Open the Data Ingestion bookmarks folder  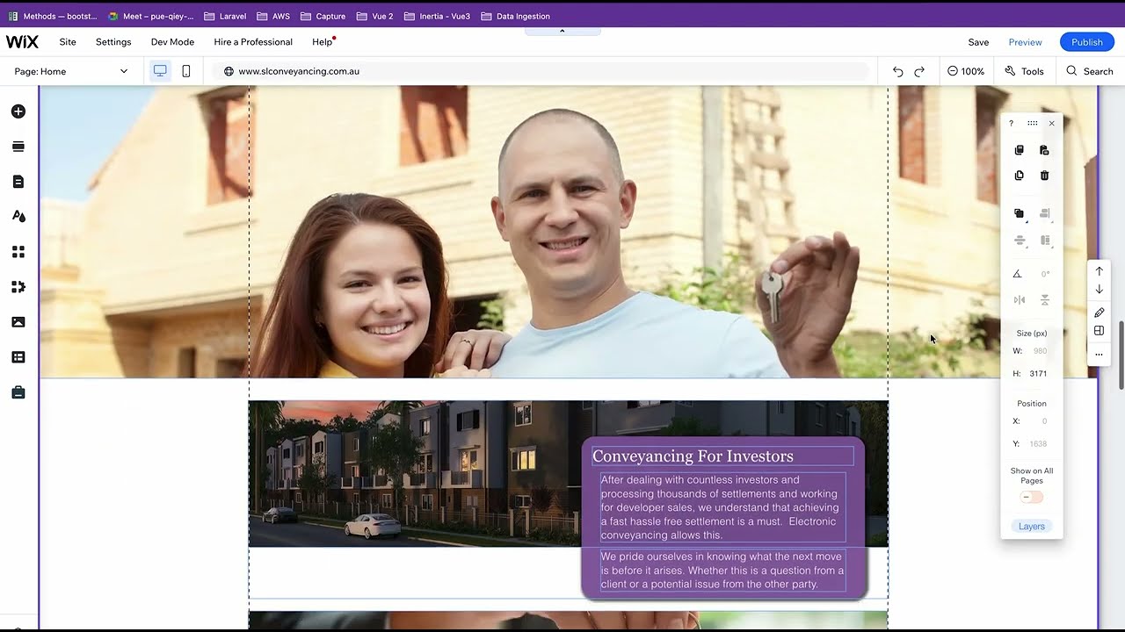(515, 16)
